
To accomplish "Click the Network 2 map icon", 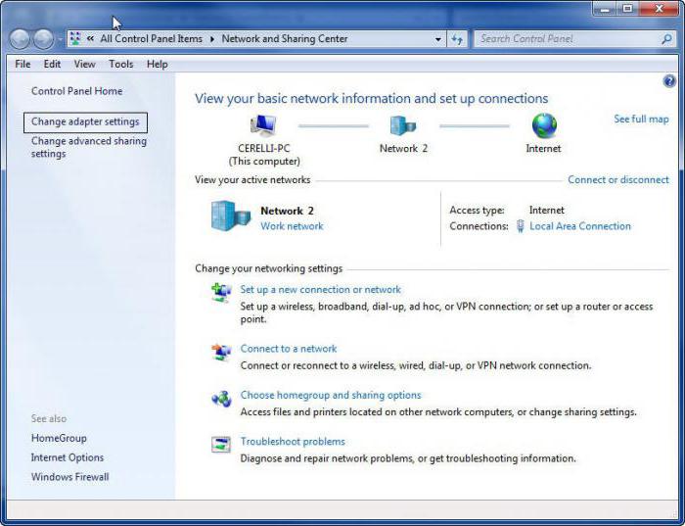I will pos(403,125).
